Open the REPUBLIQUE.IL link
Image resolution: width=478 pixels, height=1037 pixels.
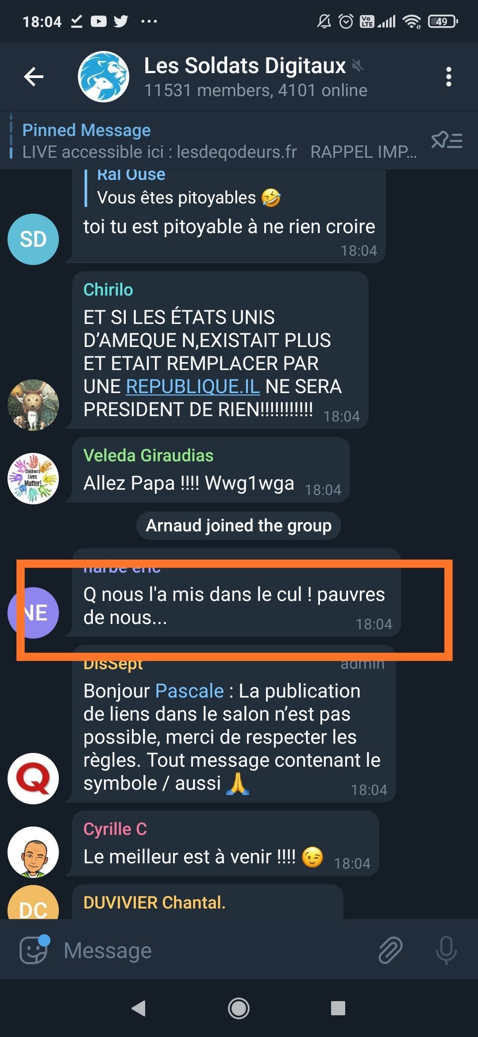click(193, 386)
